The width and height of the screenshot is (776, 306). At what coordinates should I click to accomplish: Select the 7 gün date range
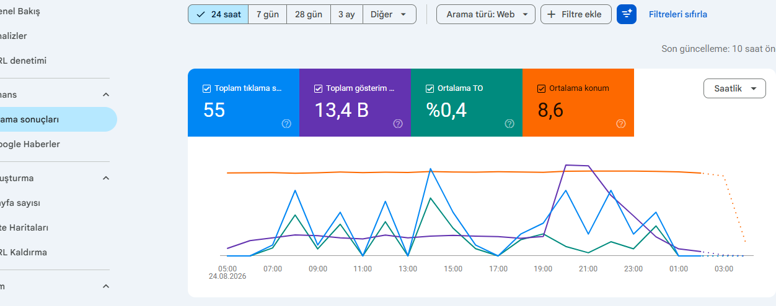[x=268, y=14]
